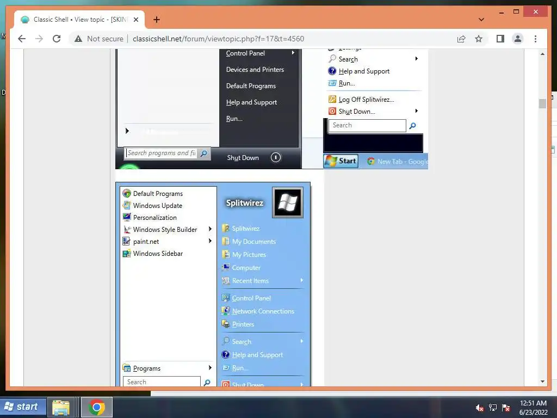Expand the Search arrow in classic menu
Image resolution: width=557 pixels, height=418 pixels.
[x=416, y=59]
